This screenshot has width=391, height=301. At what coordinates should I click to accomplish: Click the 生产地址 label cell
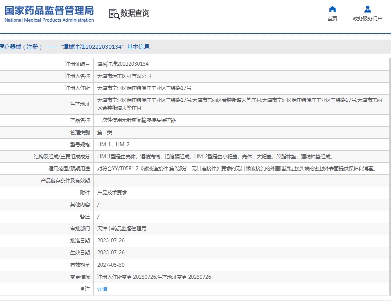80,104
